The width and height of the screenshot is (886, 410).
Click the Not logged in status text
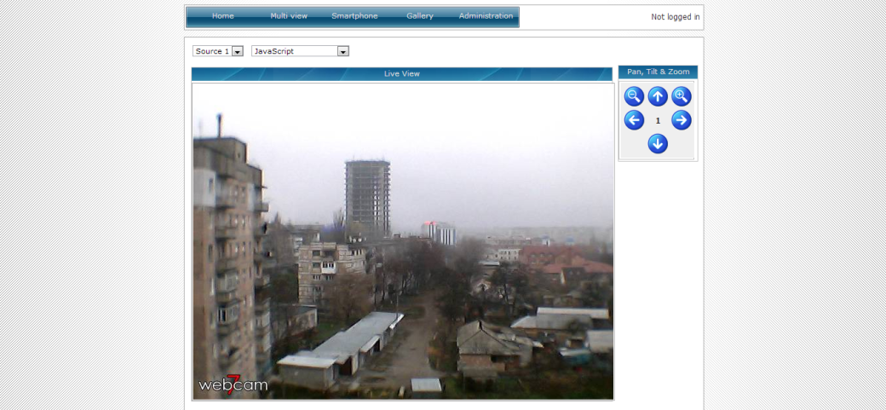point(675,17)
